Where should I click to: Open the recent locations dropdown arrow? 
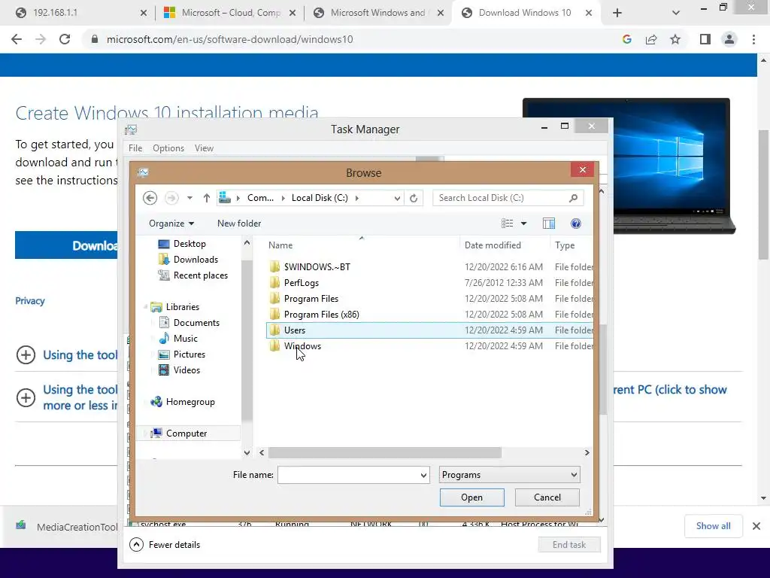point(189,198)
